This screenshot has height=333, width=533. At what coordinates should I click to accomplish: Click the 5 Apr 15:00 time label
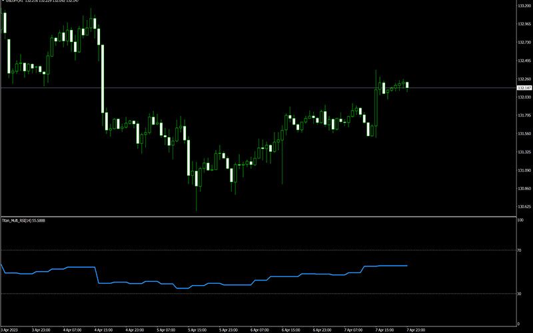click(x=197, y=330)
